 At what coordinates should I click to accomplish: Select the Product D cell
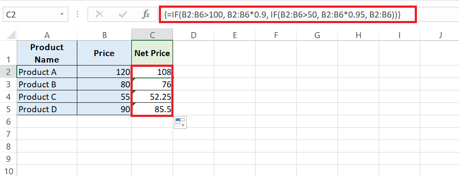(47, 109)
